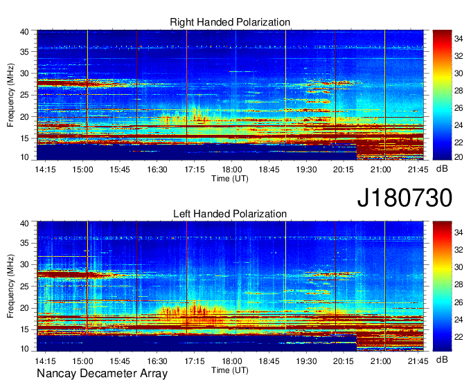Click the 21:00 tick under Right Handed plot
471x382 pixels.
coord(381,170)
